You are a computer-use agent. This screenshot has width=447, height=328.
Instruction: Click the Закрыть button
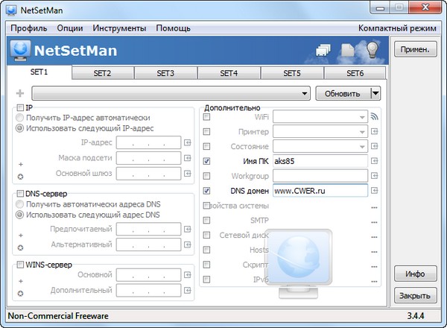click(x=416, y=295)
